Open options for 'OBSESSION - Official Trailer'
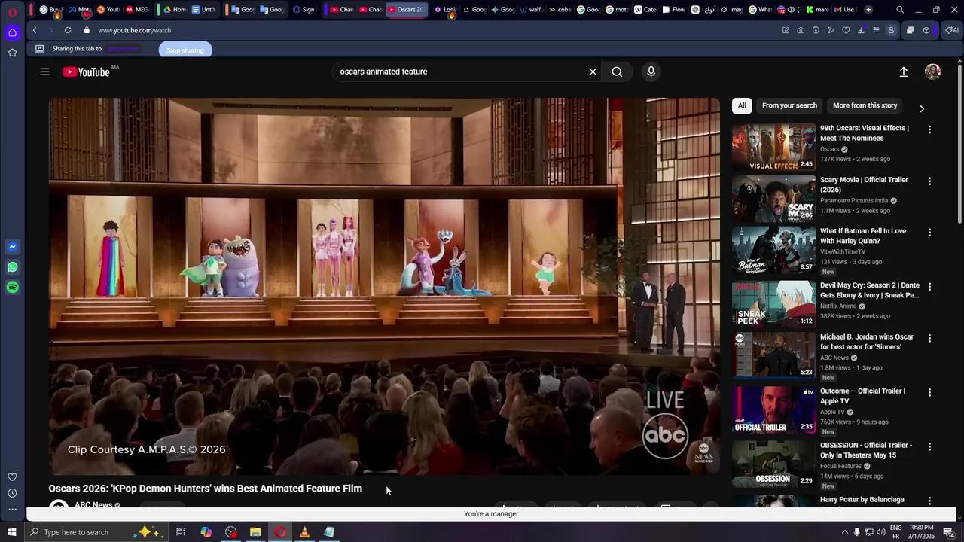This screenshot has height=542, width=964. (x=929, y=446)
